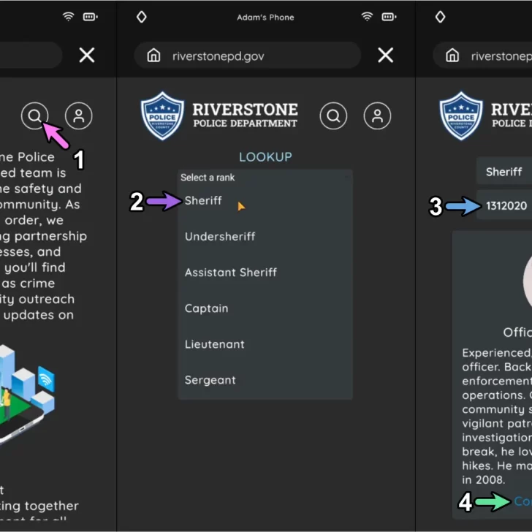Image resolution: width=532 pixels, height=532 pixels.
Task: Click the magnifier icon beside the Riverstone title in the middle panel
Action: click(334, 115)
